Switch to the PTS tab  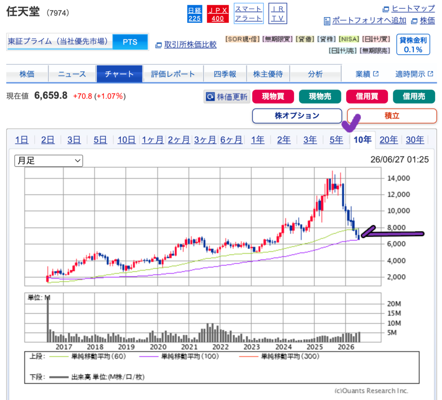[130, 42]
